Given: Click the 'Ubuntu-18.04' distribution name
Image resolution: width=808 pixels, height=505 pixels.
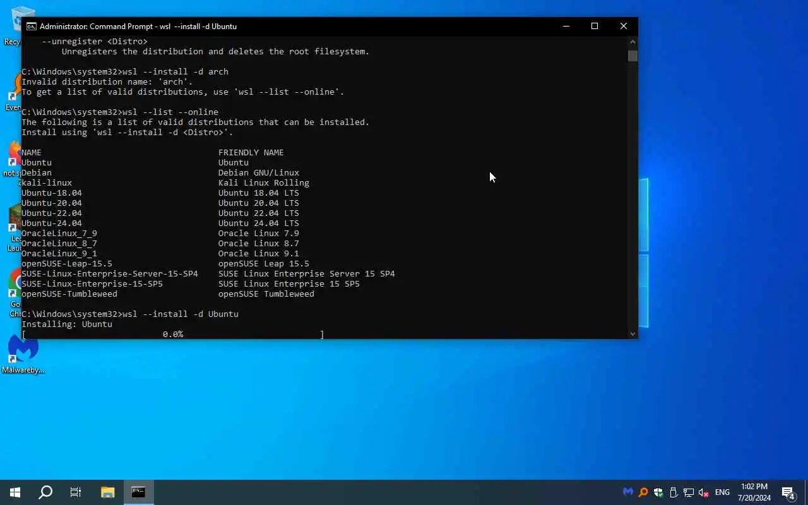Looking at the screenshot, I should pos(52,193).
